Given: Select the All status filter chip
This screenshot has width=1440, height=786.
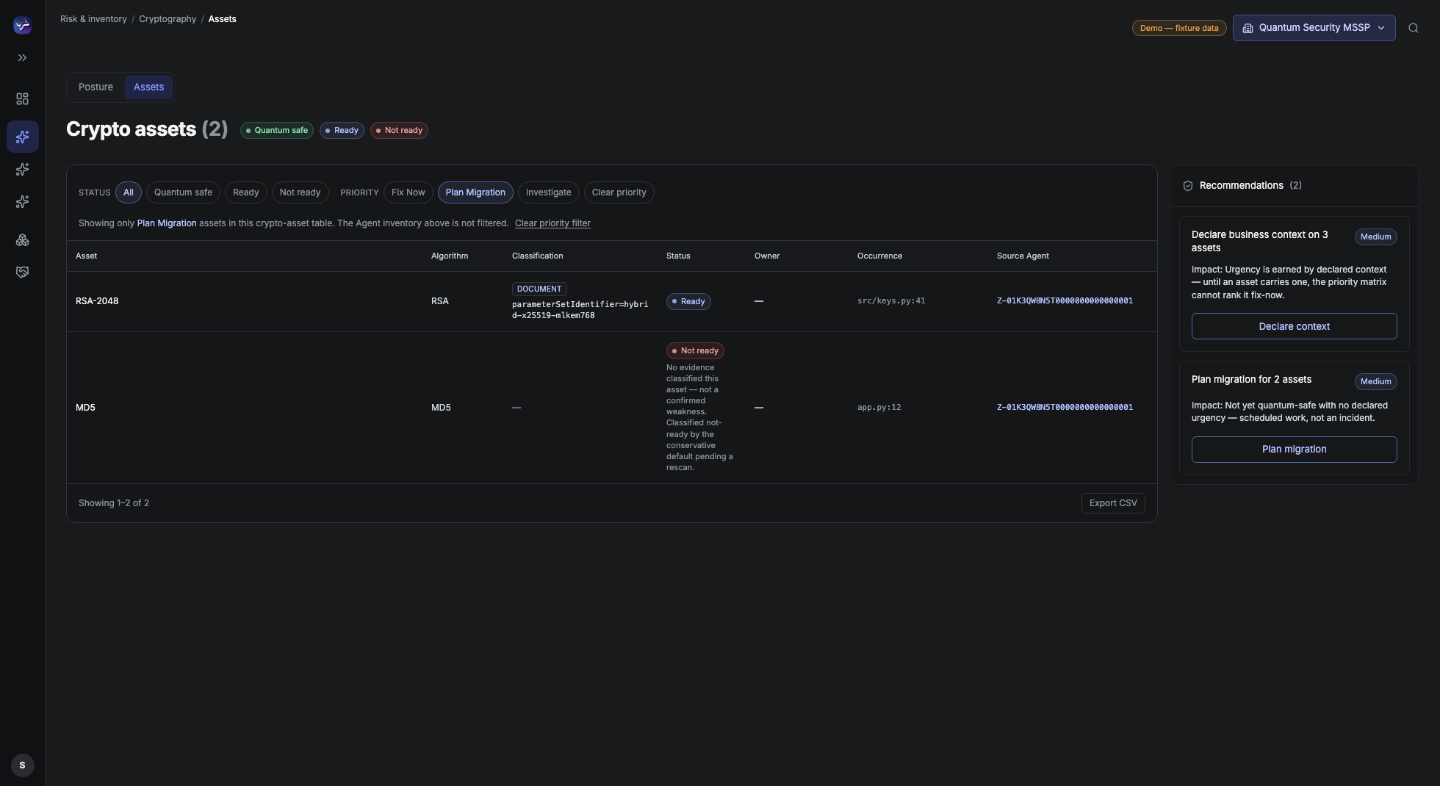Looking at the screenshot, I should coord(129,192).
